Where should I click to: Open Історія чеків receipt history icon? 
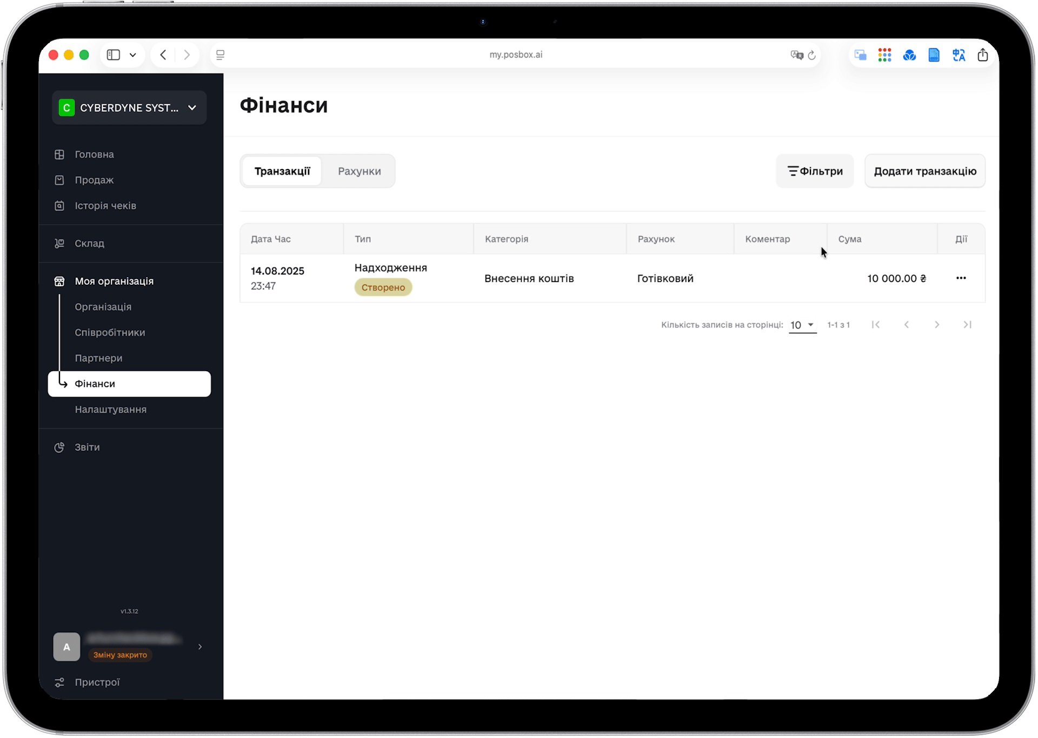pos(59,206)
